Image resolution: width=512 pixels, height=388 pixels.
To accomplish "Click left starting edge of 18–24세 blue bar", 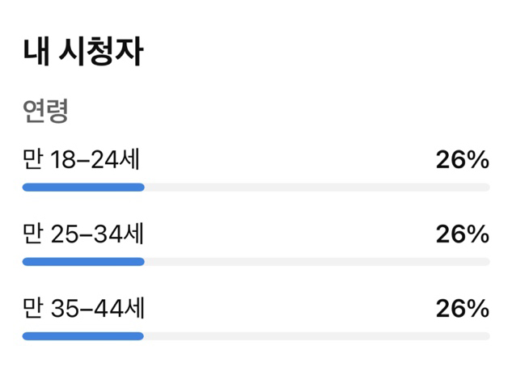I will pos(25,188).
